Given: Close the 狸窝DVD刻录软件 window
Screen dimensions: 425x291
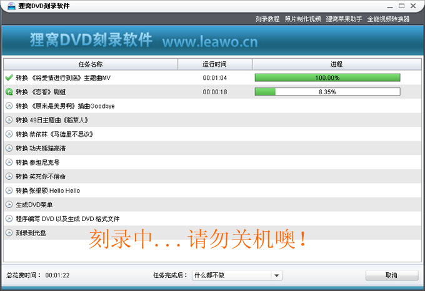Looking at the screenshot, I should [413, 6].
